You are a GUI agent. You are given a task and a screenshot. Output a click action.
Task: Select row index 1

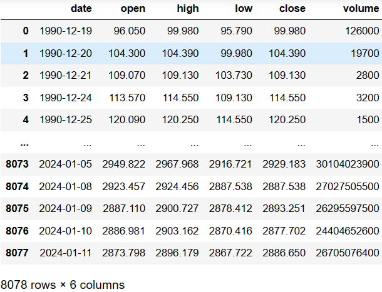tap(26, 53)
